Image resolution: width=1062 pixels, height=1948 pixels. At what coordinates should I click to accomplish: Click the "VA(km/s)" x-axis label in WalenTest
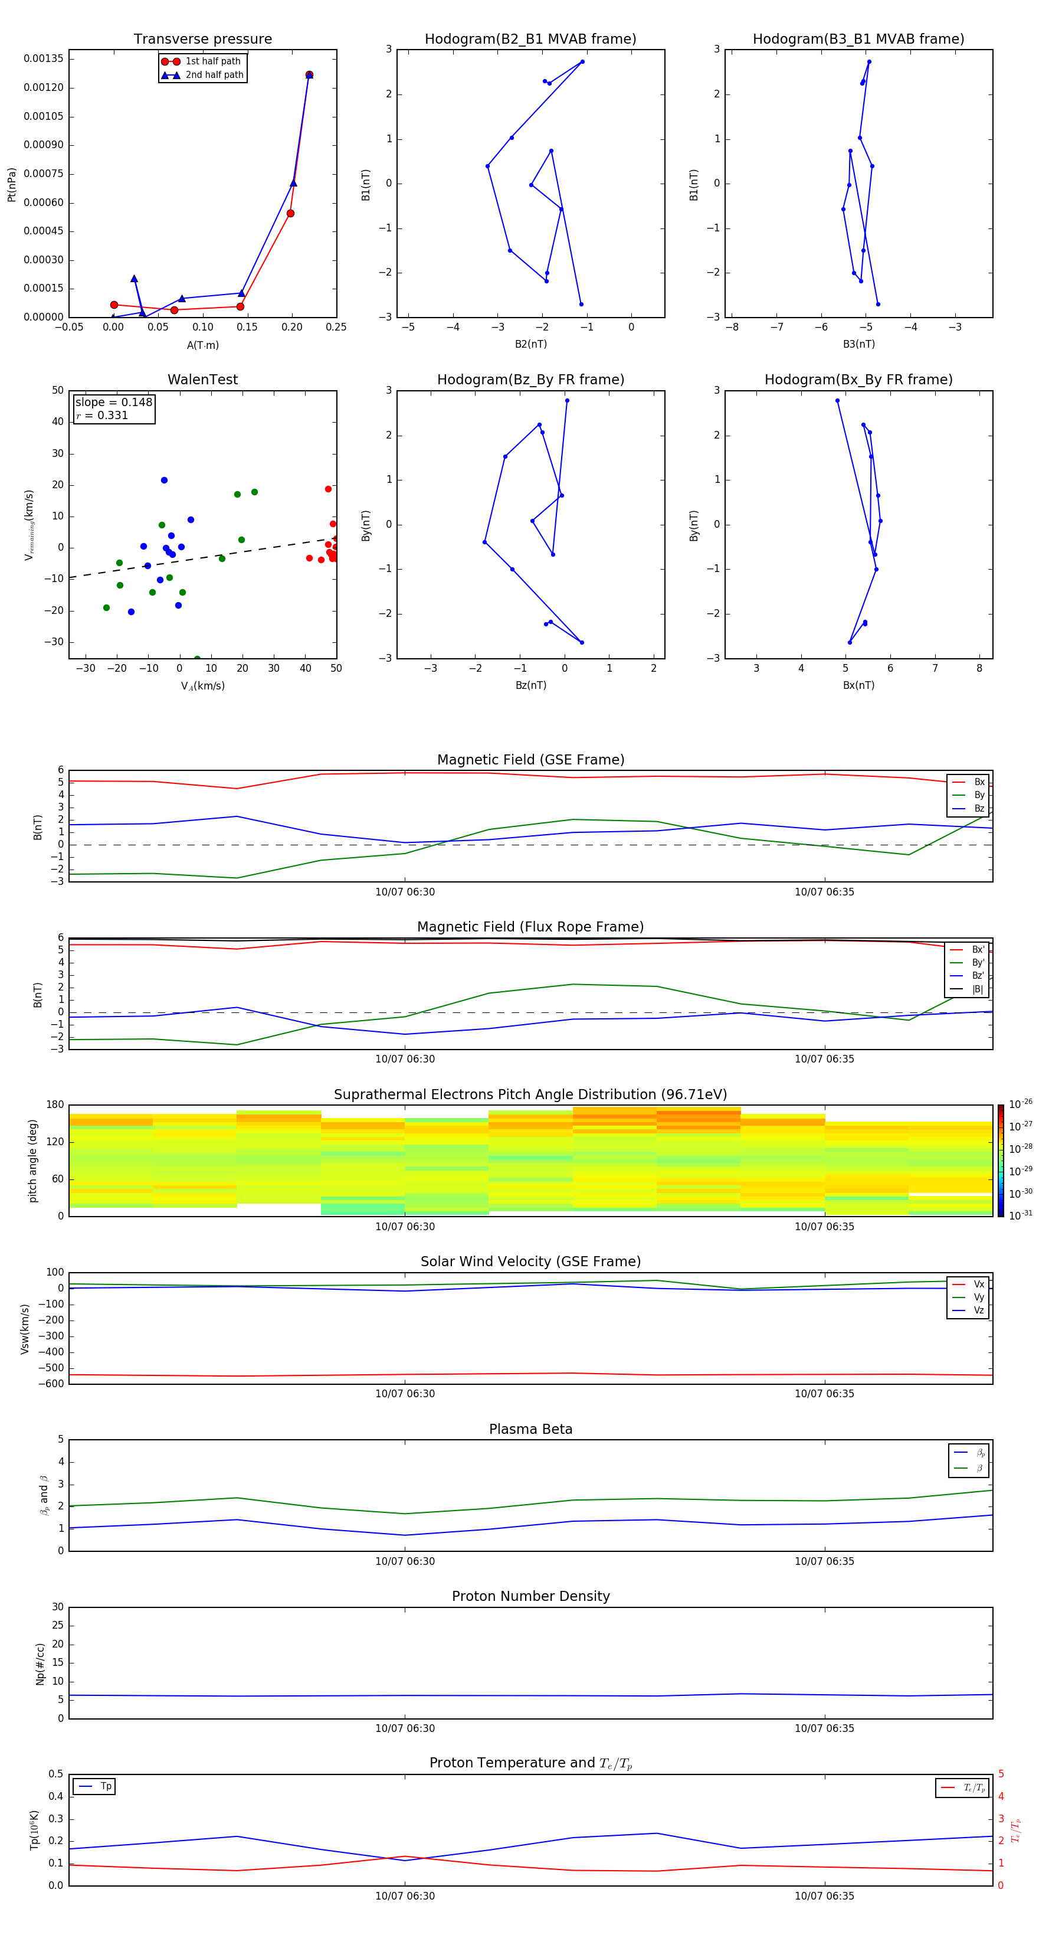coord(202,686)
